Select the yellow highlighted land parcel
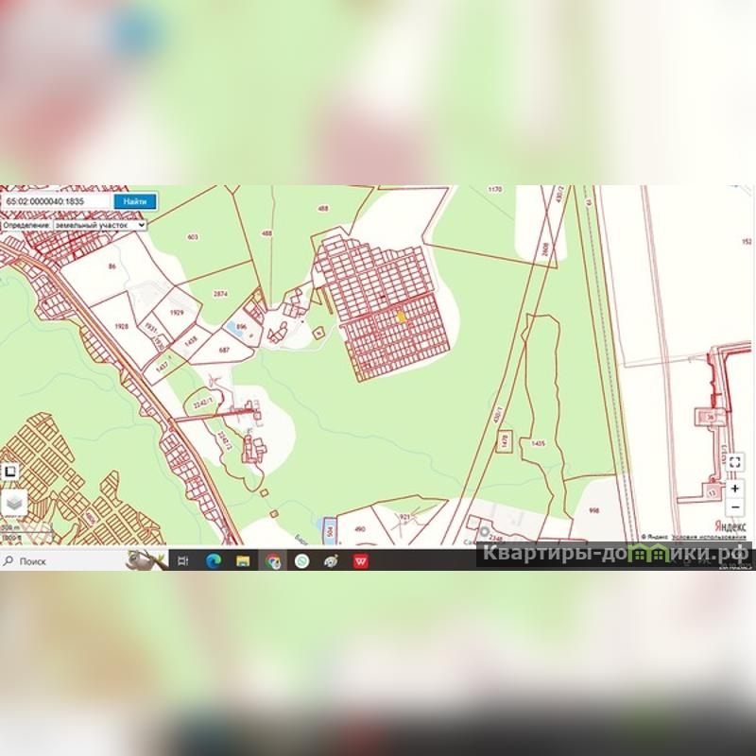 [402, 318]
